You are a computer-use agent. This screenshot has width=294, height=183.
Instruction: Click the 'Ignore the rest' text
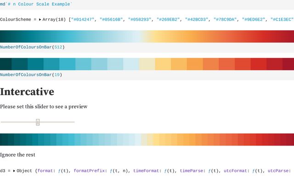[17, 155]
